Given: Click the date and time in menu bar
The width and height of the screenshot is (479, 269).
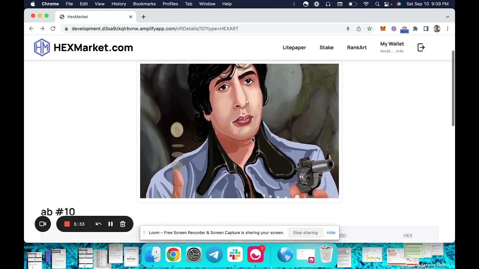Looking at the screenshot, I should tap(427, 4).
